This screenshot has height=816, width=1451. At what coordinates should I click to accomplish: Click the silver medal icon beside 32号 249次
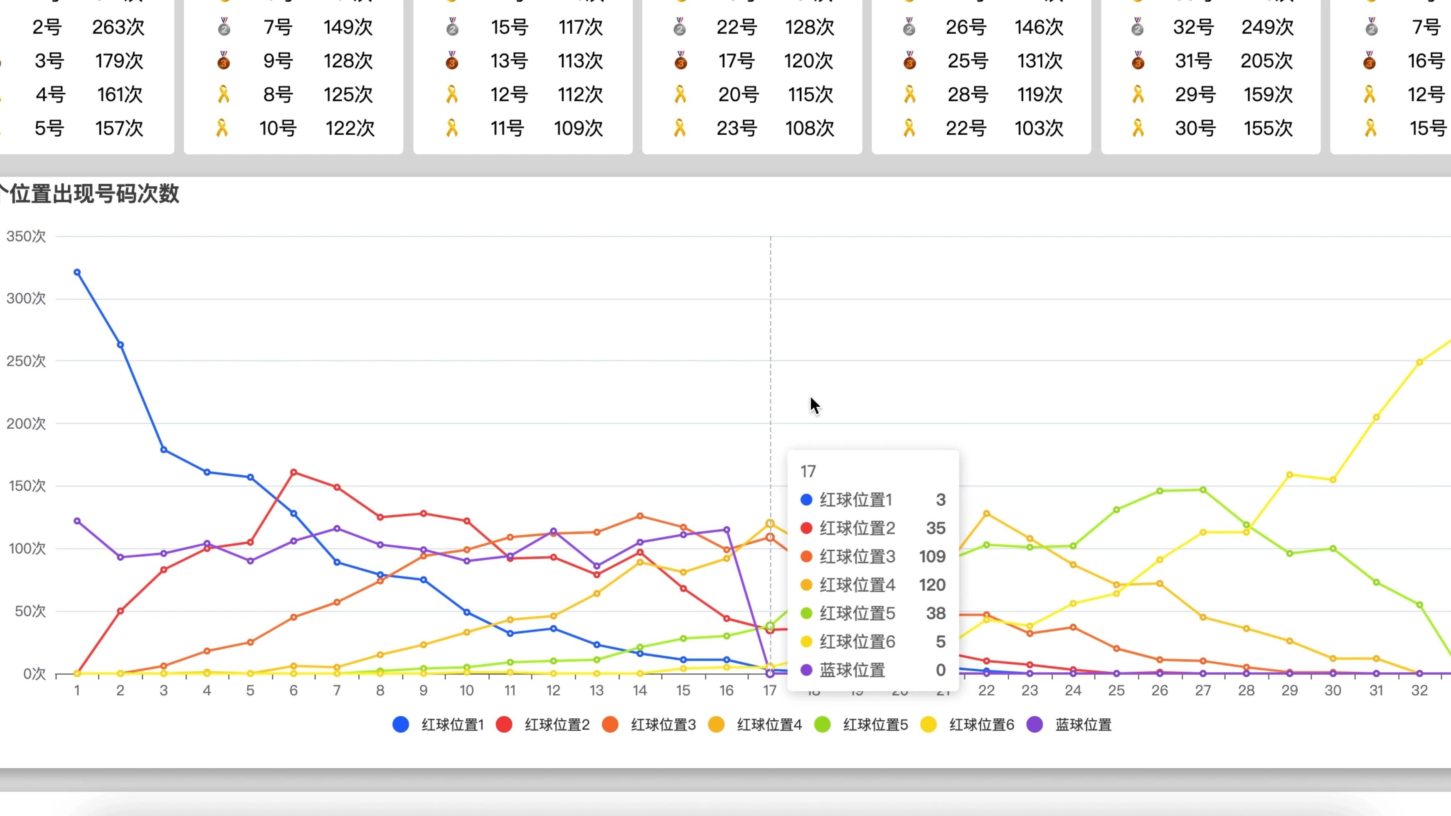1138,27
